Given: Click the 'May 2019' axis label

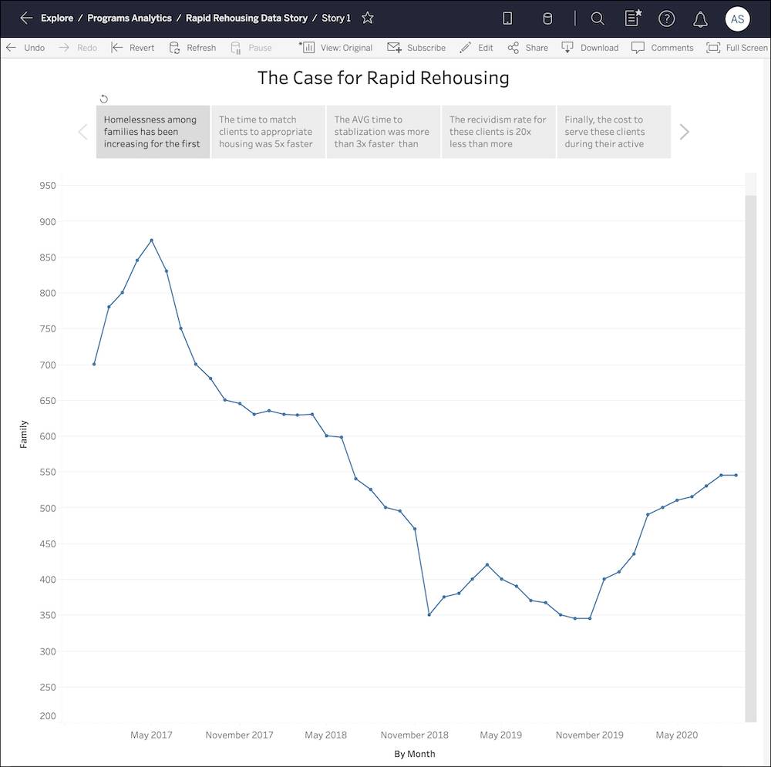Looking at the screenshot, I should [x=500, y=735].
